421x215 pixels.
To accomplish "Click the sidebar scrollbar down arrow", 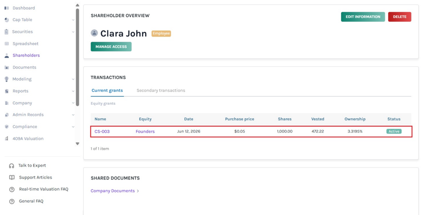I will 77,144.
